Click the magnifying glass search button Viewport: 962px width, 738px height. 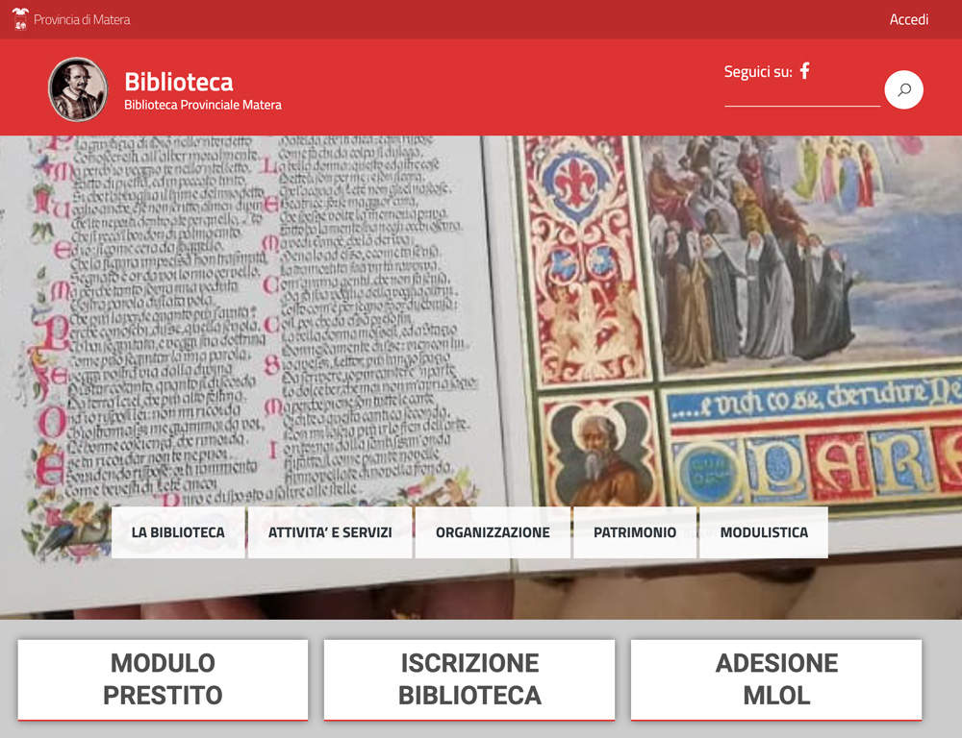tap(903, 90)
